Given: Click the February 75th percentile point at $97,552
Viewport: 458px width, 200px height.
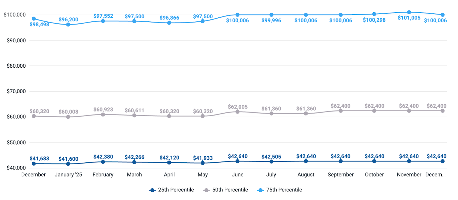Looking at the screenshot, I should pyautogui.click(x=103, y=21).
